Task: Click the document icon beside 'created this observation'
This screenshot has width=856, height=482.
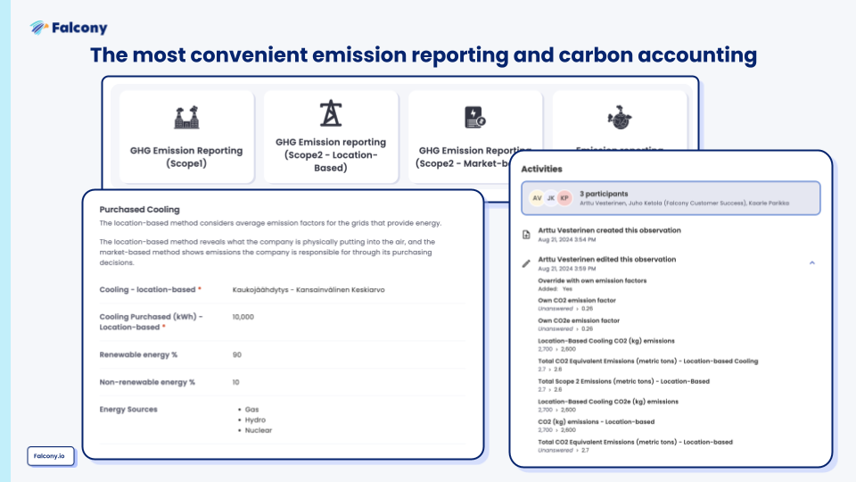Action: pos(526,235)
